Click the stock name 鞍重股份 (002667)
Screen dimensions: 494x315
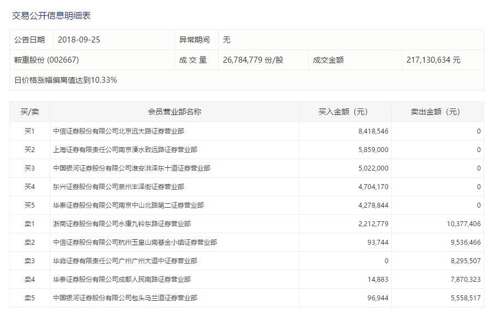coord(46,60)
